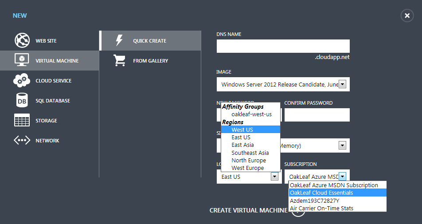Open the Image dropdown arrow
Viewport: 422px width, 224px height.
(342, 84)
